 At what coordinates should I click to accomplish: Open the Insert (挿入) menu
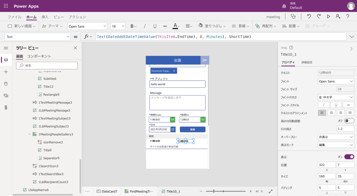(45, 17)
